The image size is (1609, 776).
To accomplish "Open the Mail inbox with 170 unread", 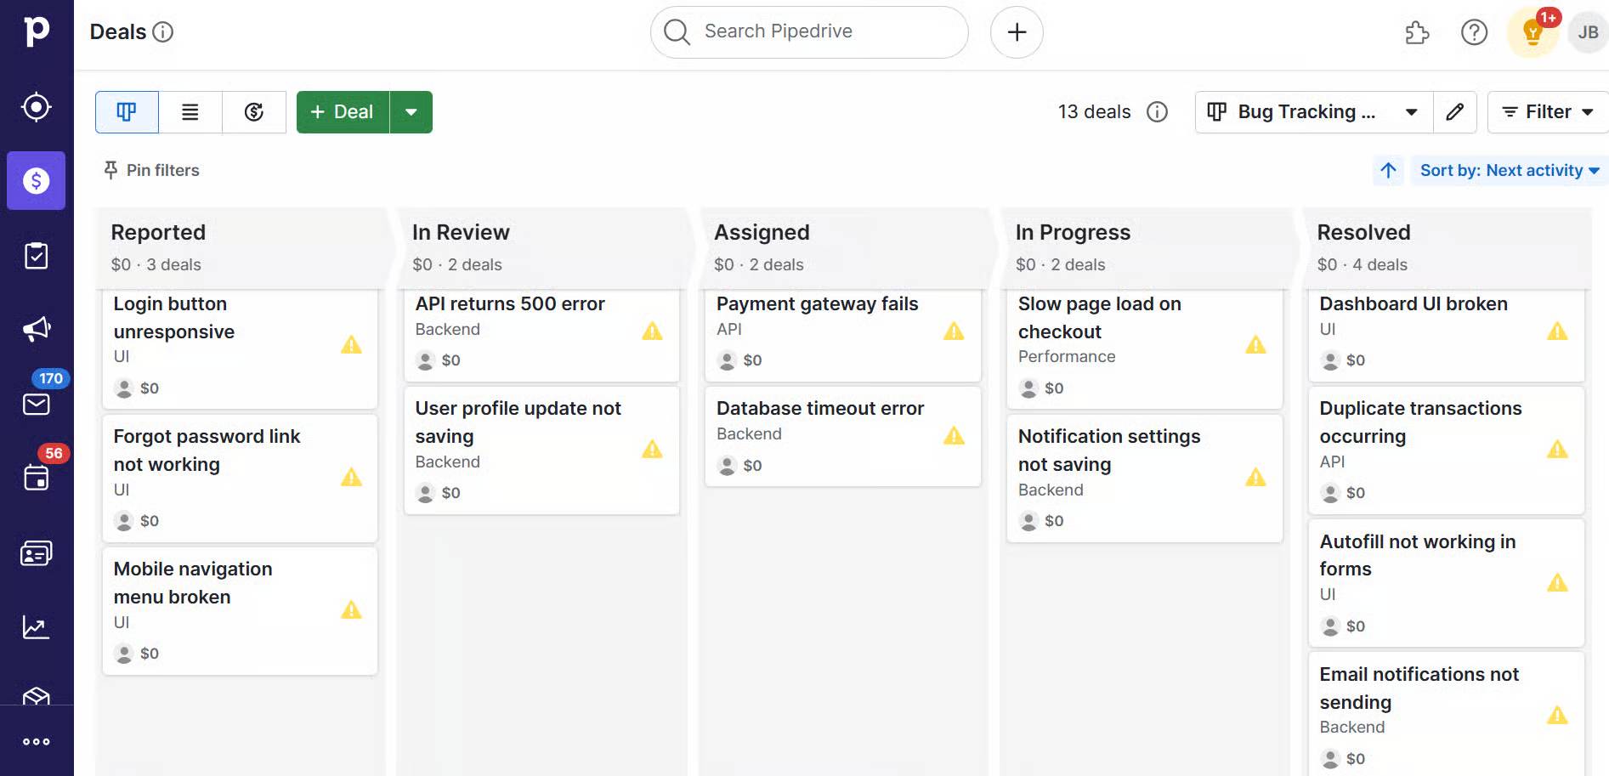I will point(36,404).
